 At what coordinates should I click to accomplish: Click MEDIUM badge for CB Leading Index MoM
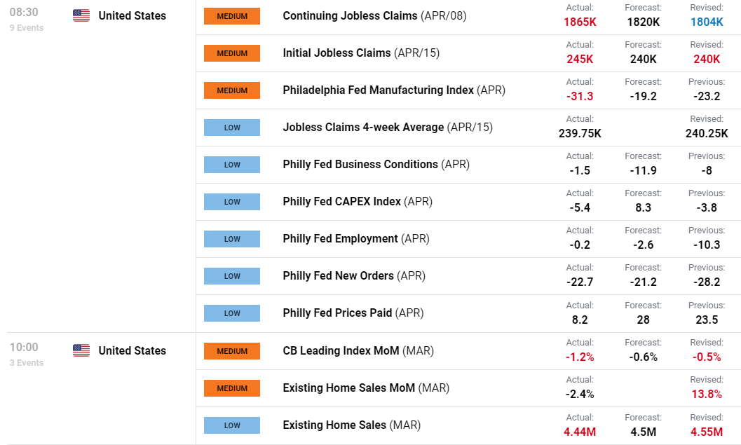[x=232, y=351]
